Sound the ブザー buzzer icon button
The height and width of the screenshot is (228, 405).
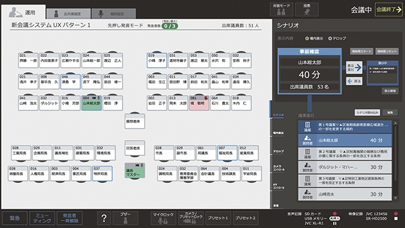pyautogui.click(x=125, y=218)
